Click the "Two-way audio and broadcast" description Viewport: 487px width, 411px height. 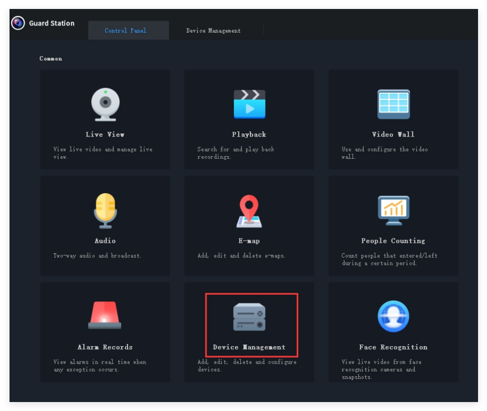(x=98, y=256)
